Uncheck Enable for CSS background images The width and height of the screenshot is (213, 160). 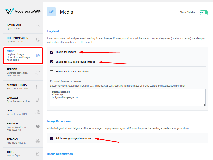coord(52,62)
